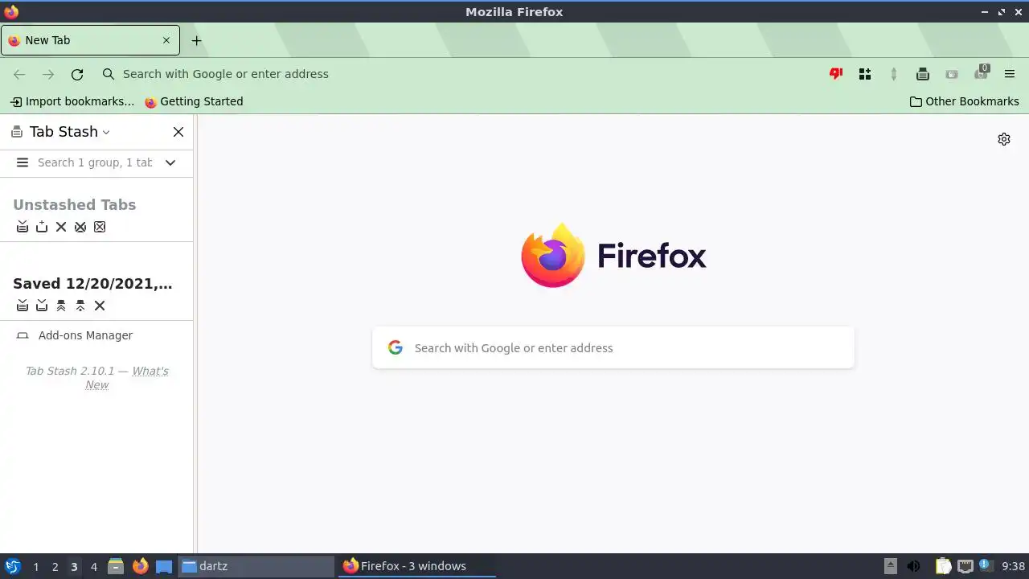The width and height of the screenshot is (1029, 579).
Task: Click the toolbar icon with 0 badge
Action: [x=981, y=74]
